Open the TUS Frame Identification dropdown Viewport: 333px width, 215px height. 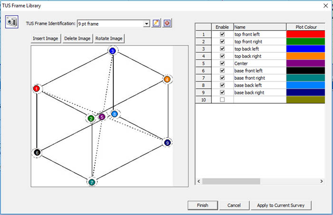[146, 23]
